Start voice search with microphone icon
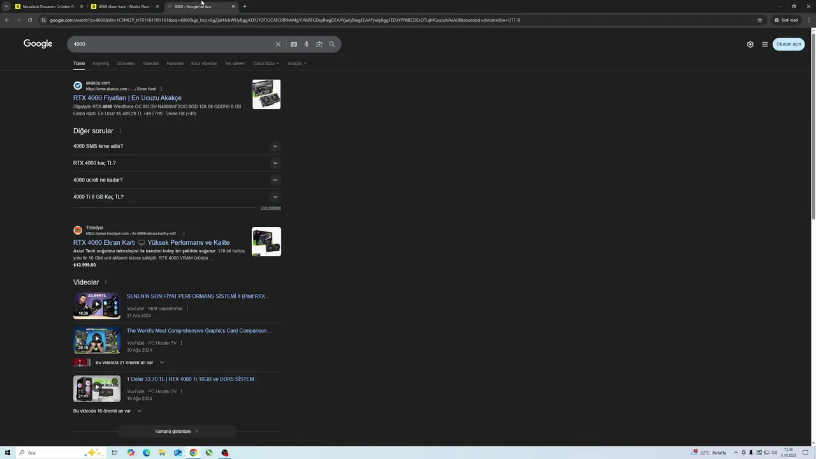816x459 pixels. click(x=307, y=44)
